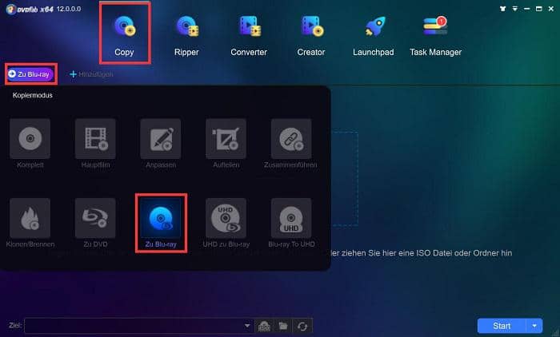Open the skin theme shirt icon
The height and width of the screenshot is (337, 560).
pyautogui.click(x=503, y=9)
